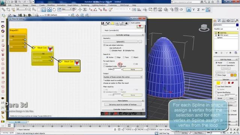Image resolution: width=240 pixels, height=135 pixels.
Task: Restrict to Y axis button
Action: coord(193,10)
